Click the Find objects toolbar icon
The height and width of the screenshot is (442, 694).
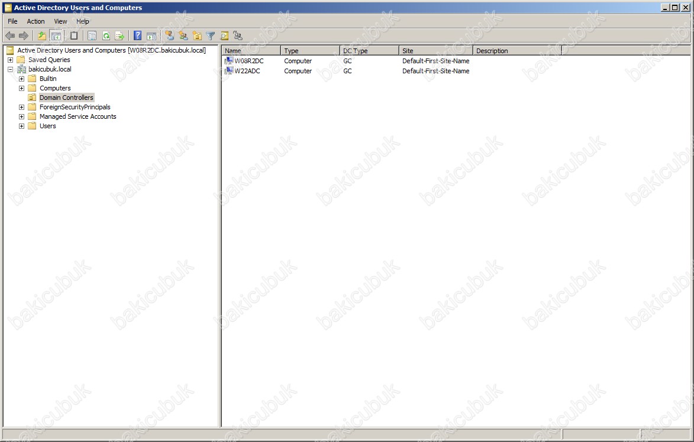pyautogui.click(x=224, y=36)
